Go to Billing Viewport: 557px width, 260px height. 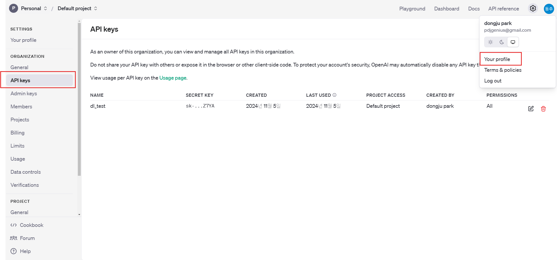coord(17,133)
